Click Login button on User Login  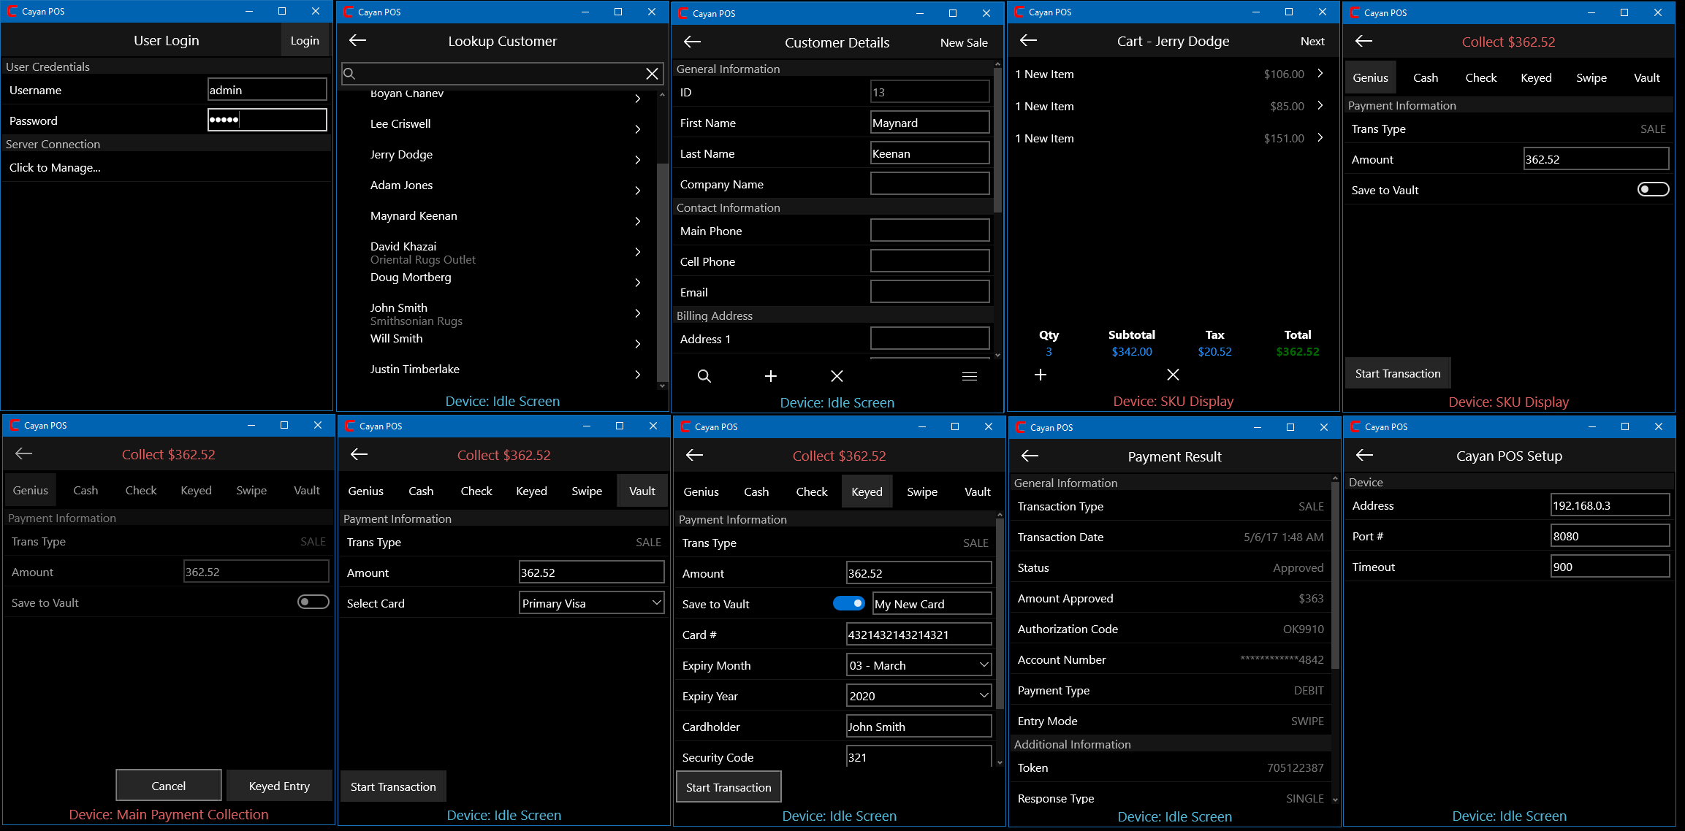305,41
